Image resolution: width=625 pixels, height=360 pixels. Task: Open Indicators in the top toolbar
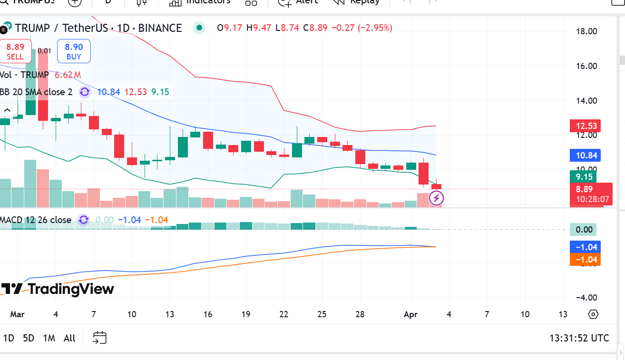click(x=200, y=2)
